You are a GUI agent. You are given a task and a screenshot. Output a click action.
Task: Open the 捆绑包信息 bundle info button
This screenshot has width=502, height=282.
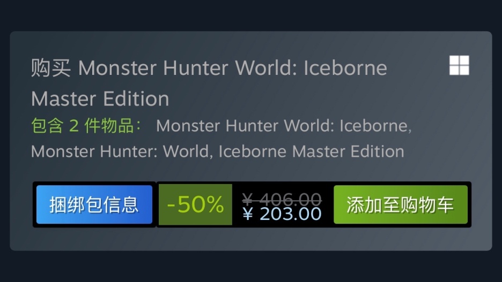pyautogui.click(x=94, y=205)
